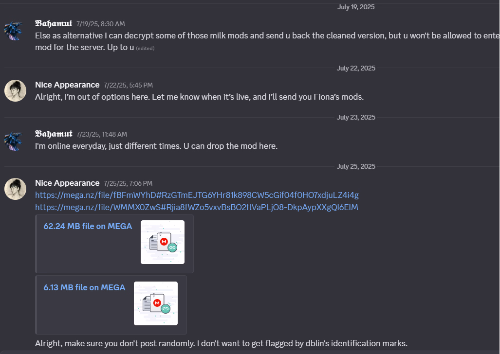The height and width of the screenshot is (354, 500).
Task: Click the "6.13 MB file on MEGA" embed title
Action: pyautogui.click(x=84, y=287)
